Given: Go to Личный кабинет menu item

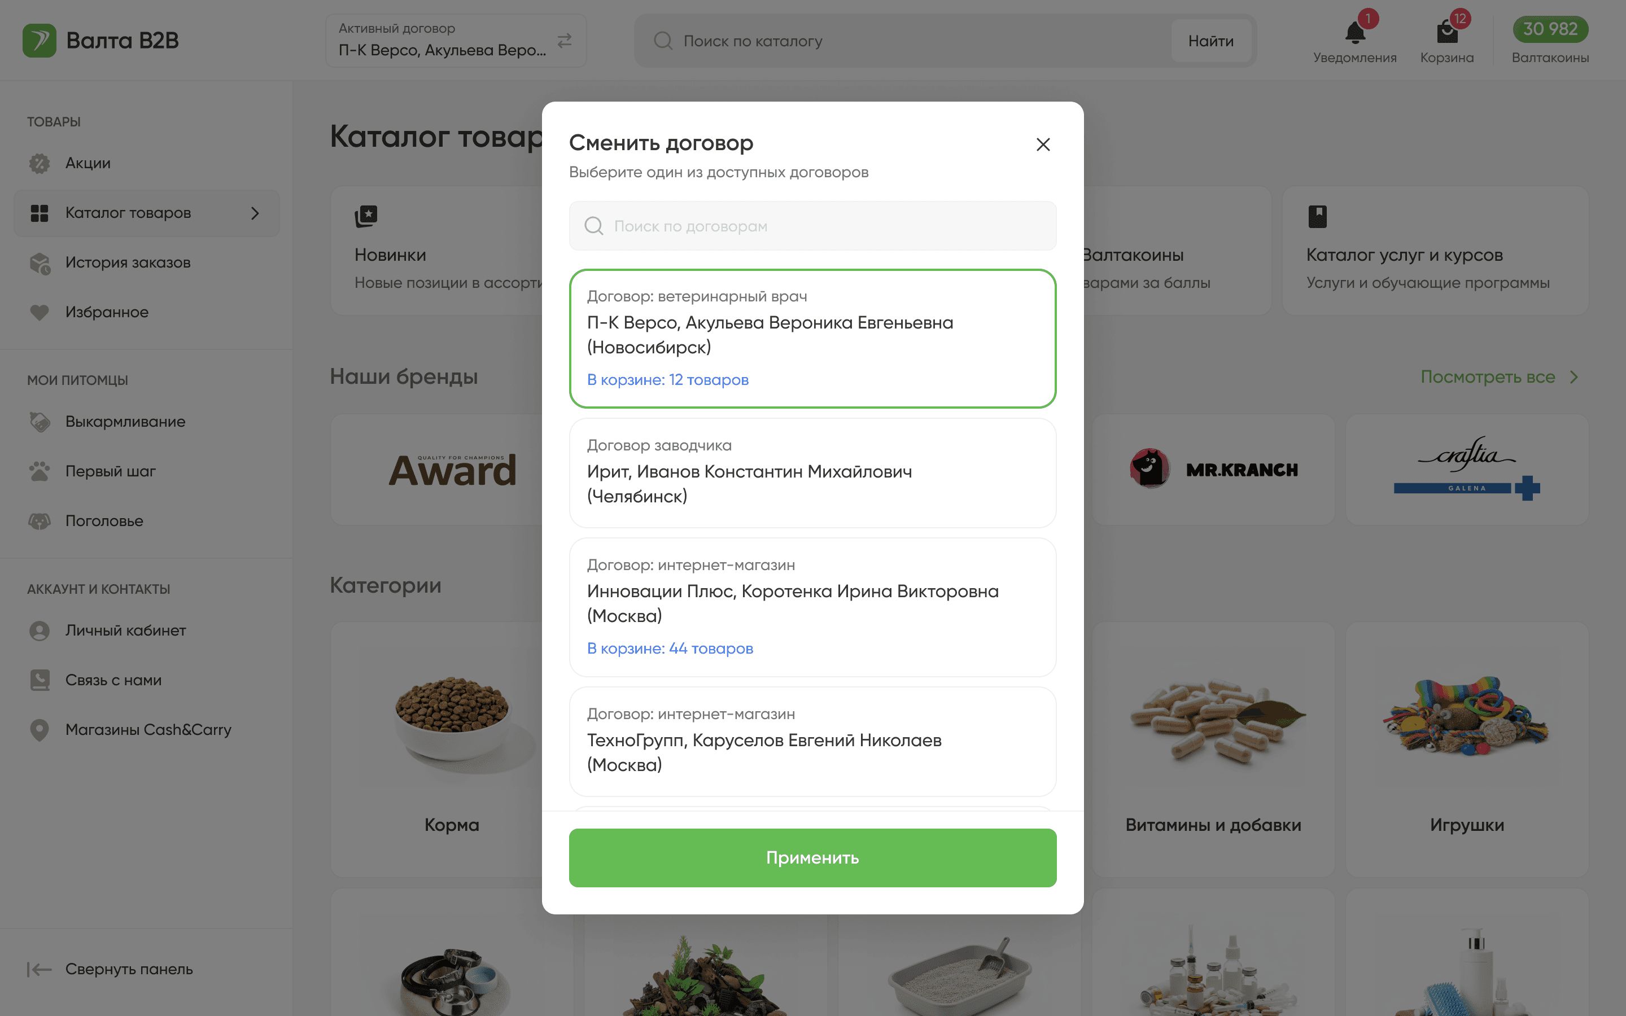Looking at the screenshot, I should point(126,630).
